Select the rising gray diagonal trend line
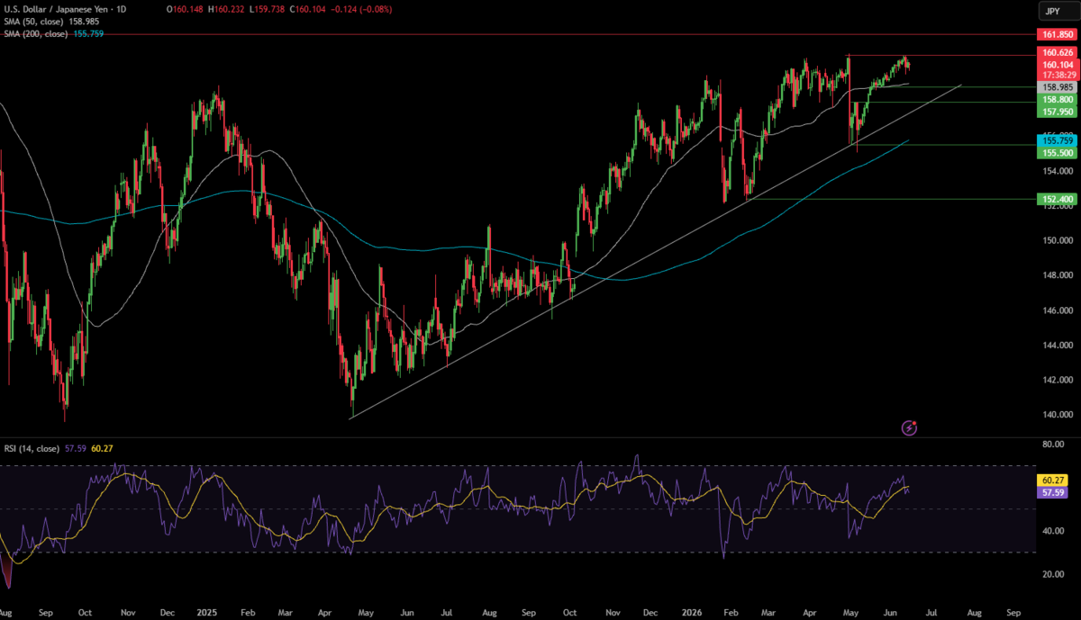Screen dimensions: 1081x620 click(x=656, y=251)
